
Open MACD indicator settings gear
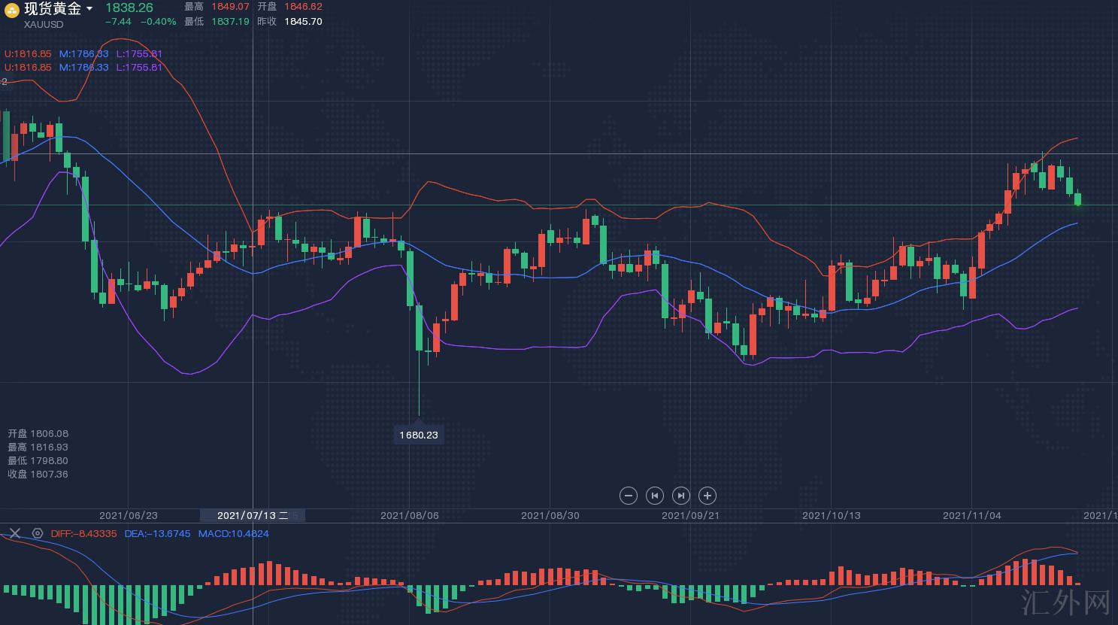pyautogui.click(x=38, y=533)
